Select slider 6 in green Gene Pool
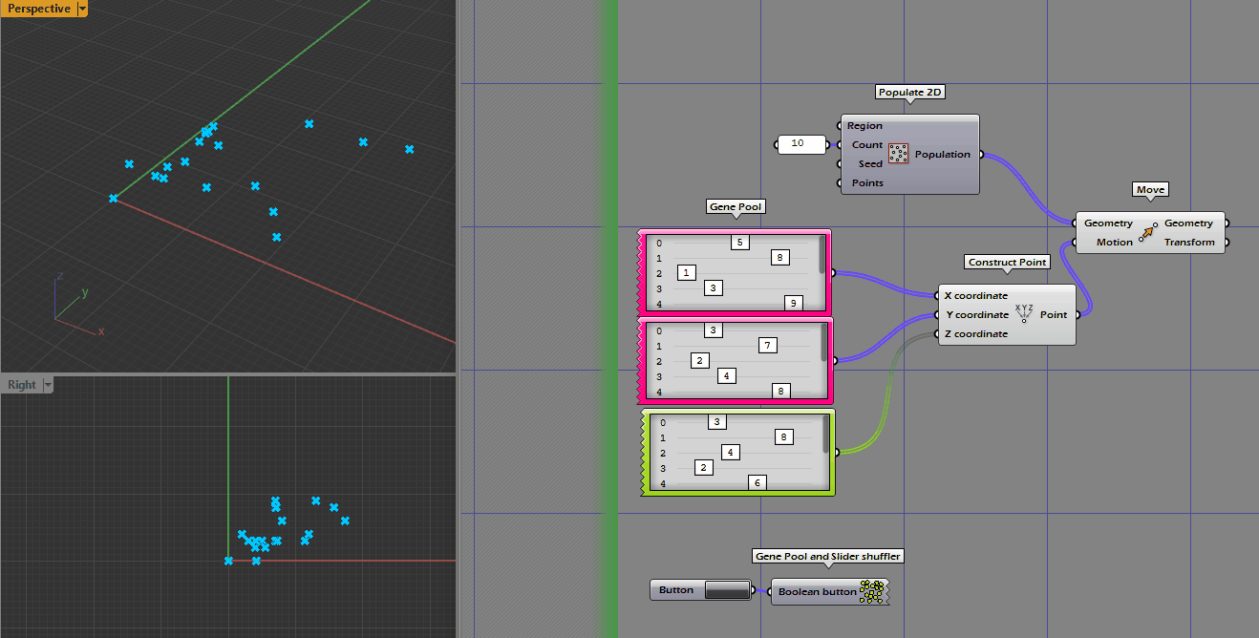Viewport: 1259px width, 638px height. pos(758,483)
